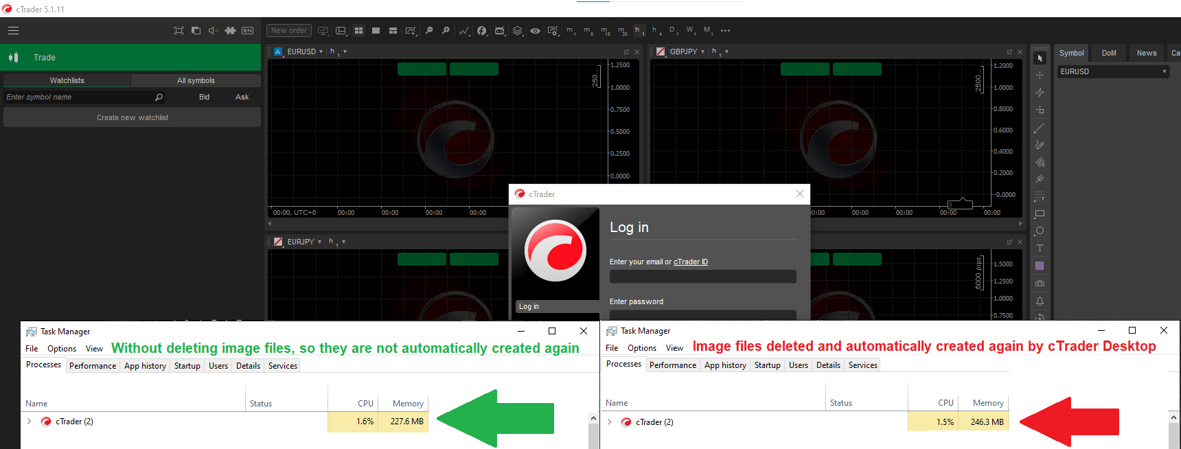Mute the application sounds
This screenshot has height=449, width=1181.
[x=213, y=30]
